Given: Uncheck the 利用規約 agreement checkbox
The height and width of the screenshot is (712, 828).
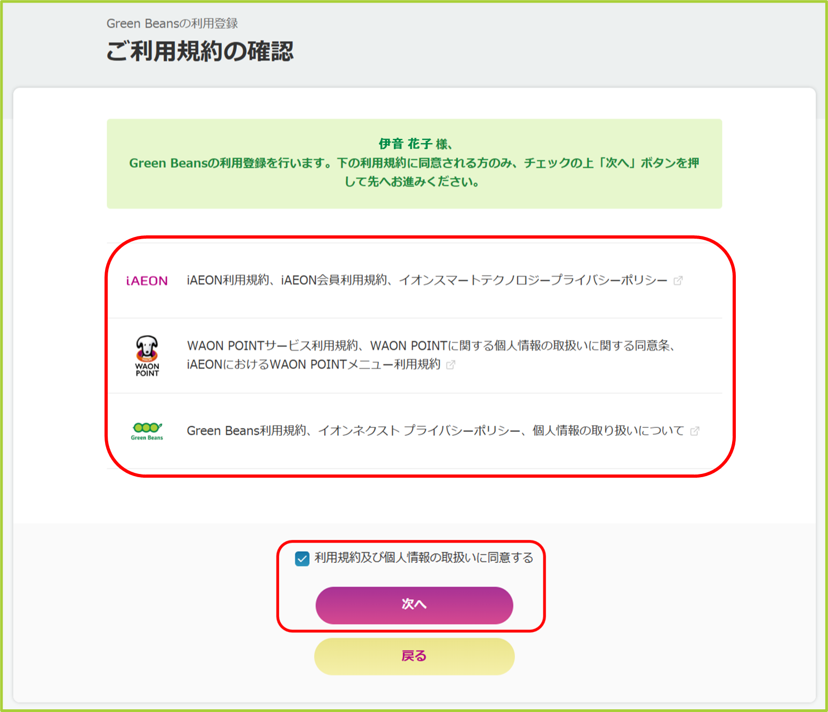Looking at the screenshot, I should click(x=302, y=559).
